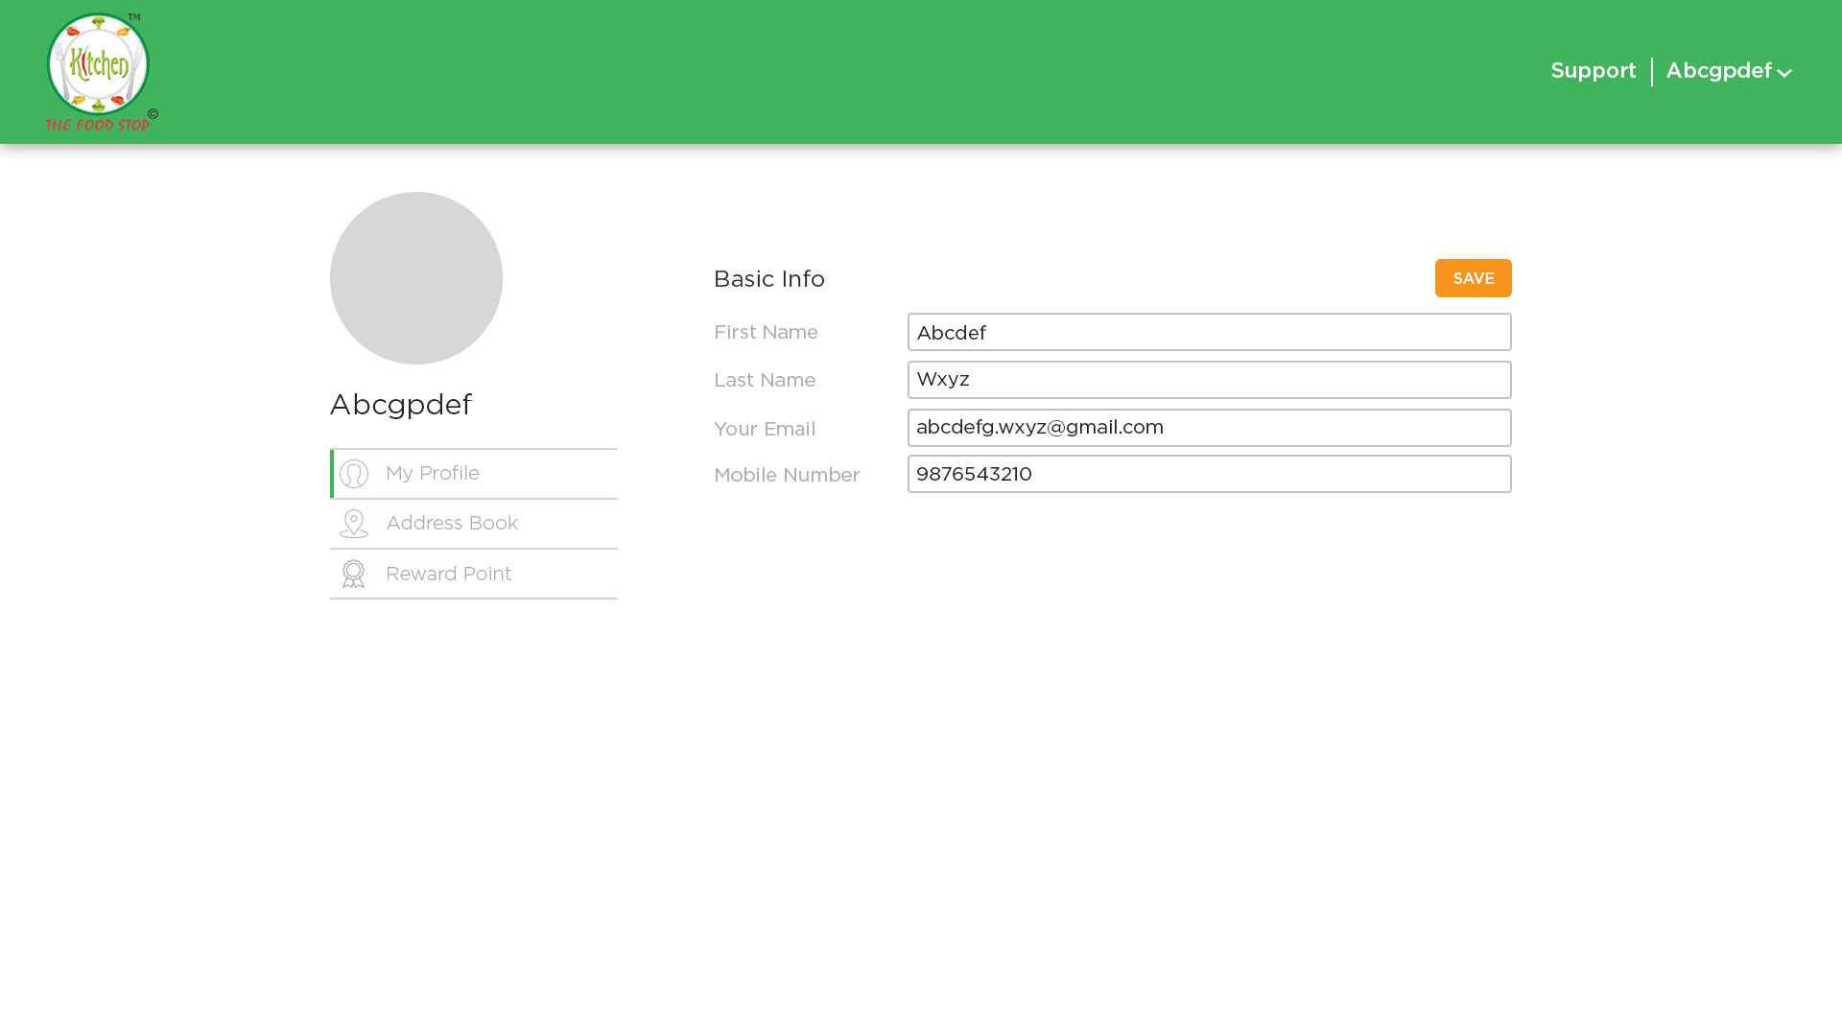Click the ribbon badge icon for Reward Point

coord(354,574)
